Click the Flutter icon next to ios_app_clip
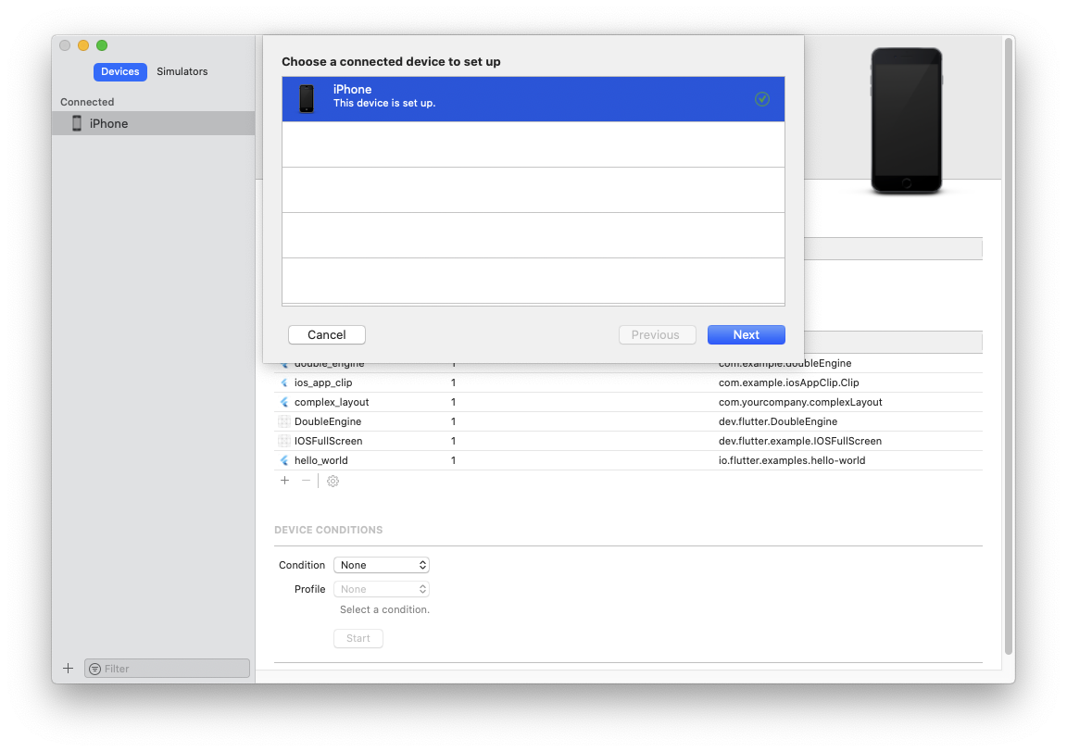 pyautogui.click(x=283, y=382)
